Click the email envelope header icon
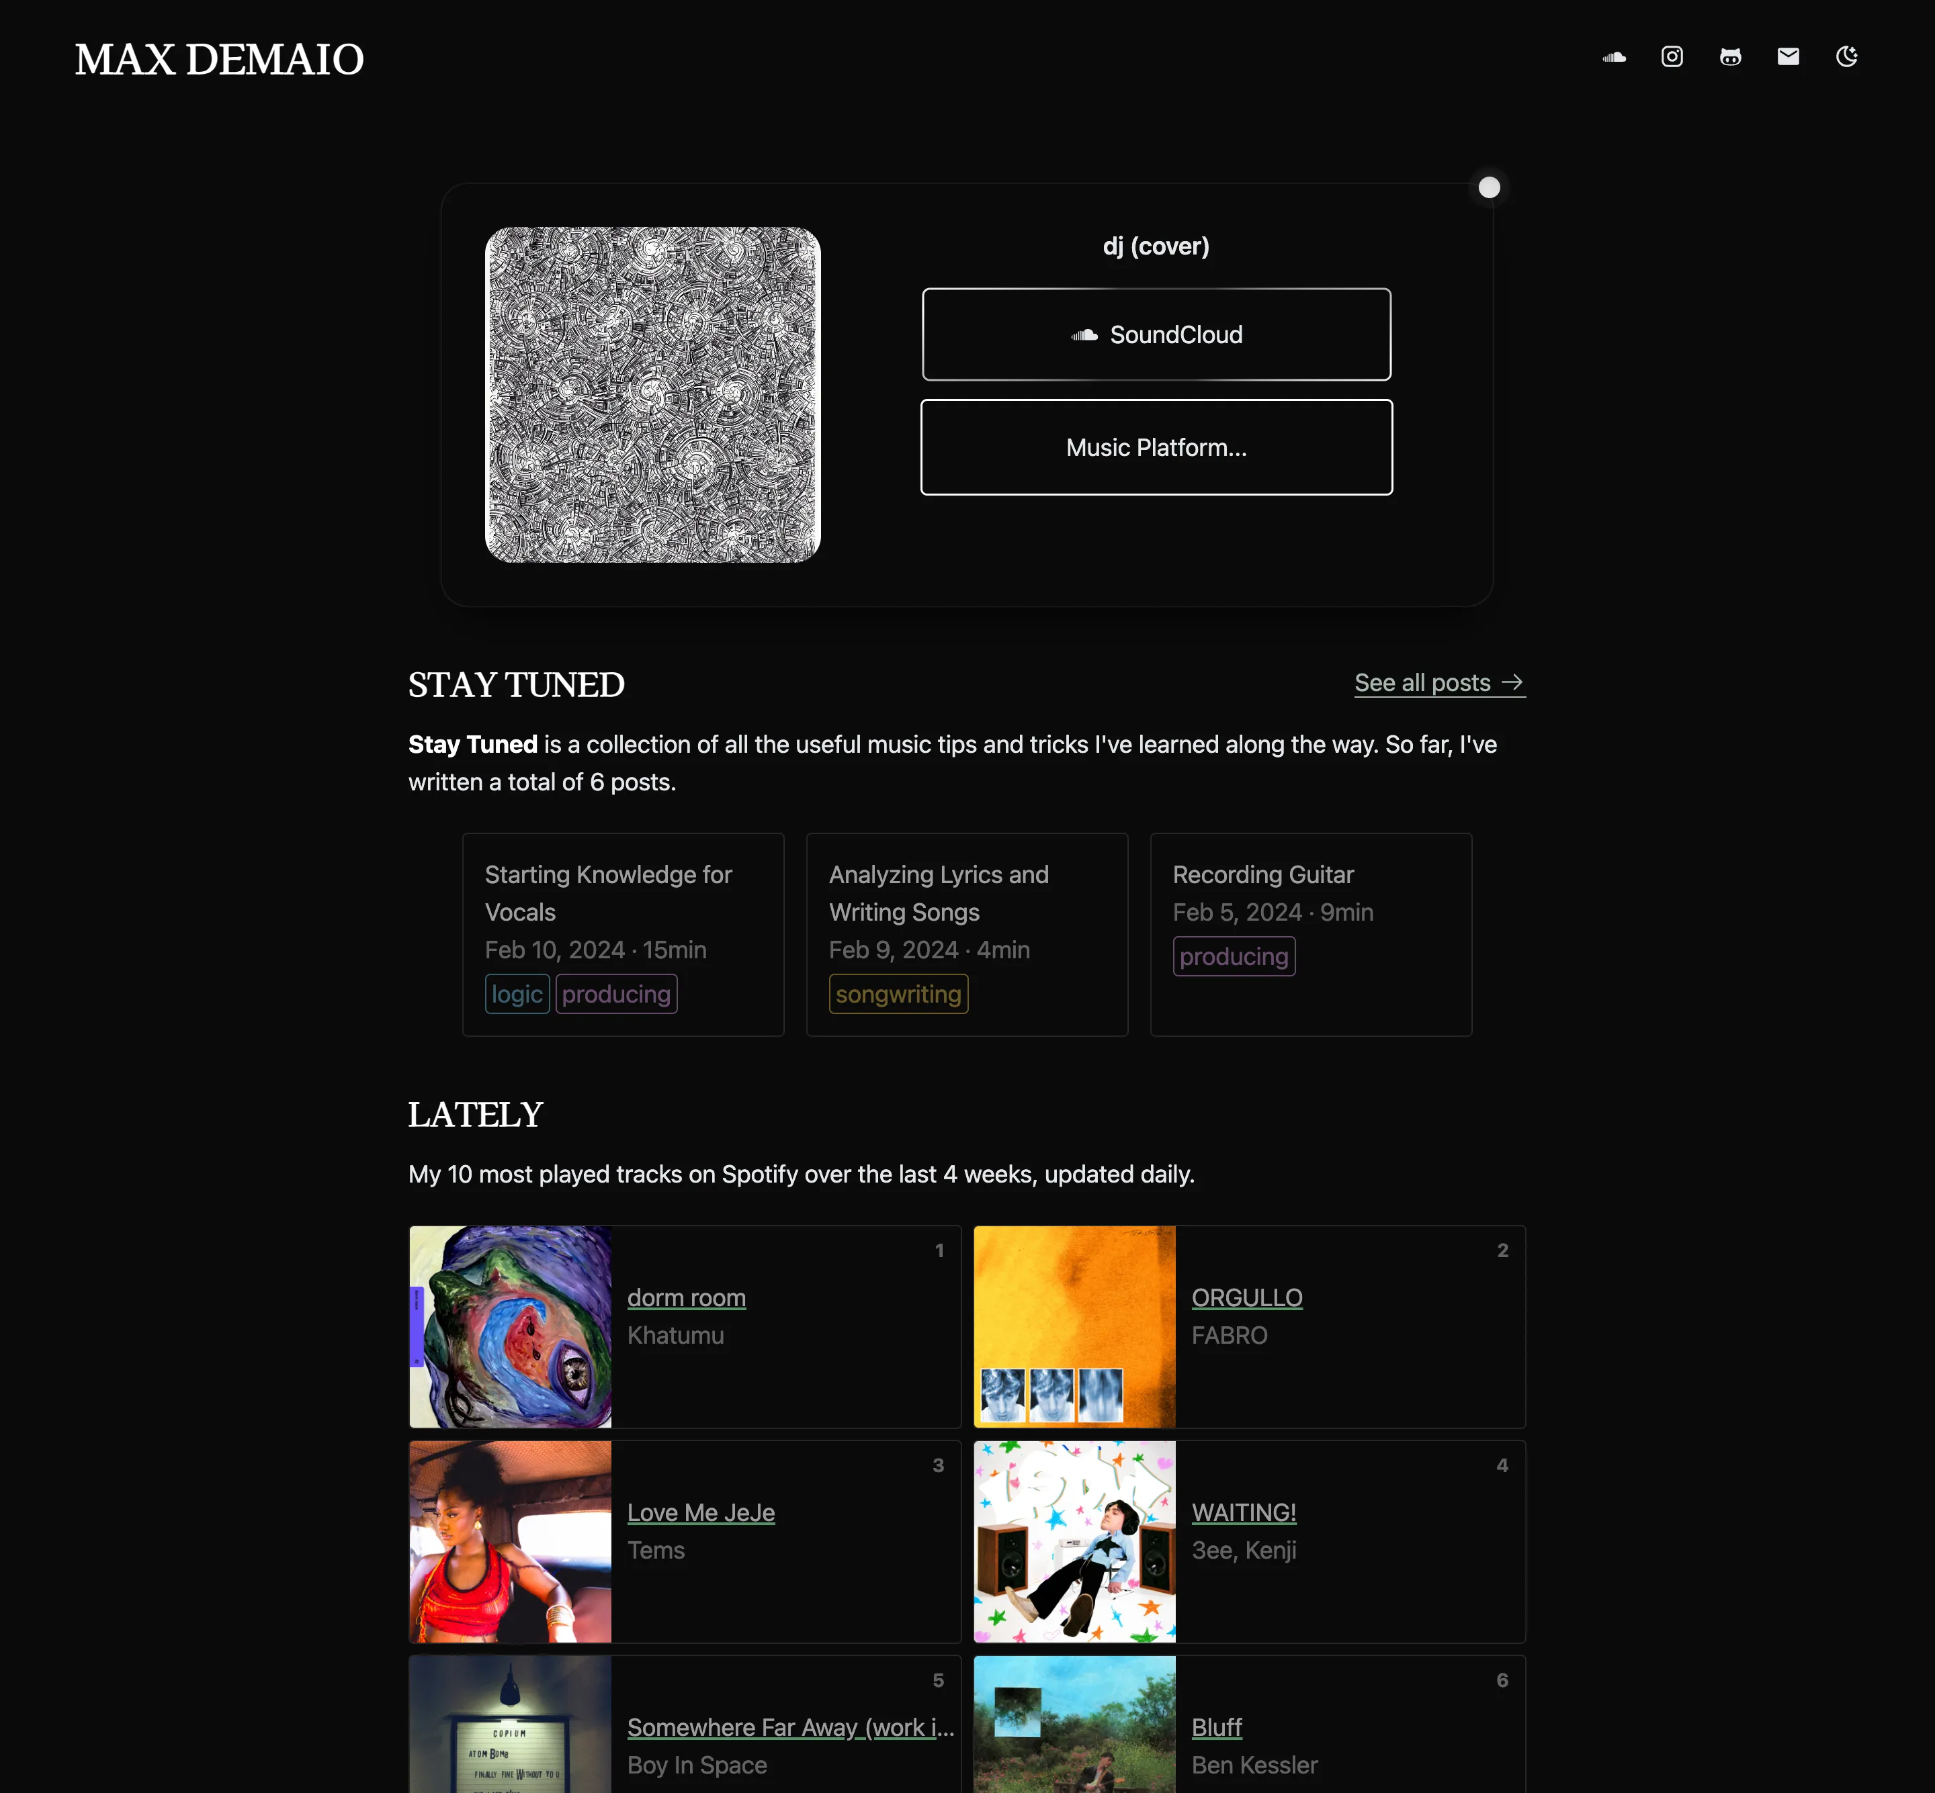 [1789, 57]
